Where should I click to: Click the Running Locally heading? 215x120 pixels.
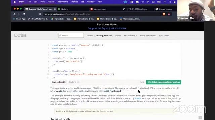point(60,119)
